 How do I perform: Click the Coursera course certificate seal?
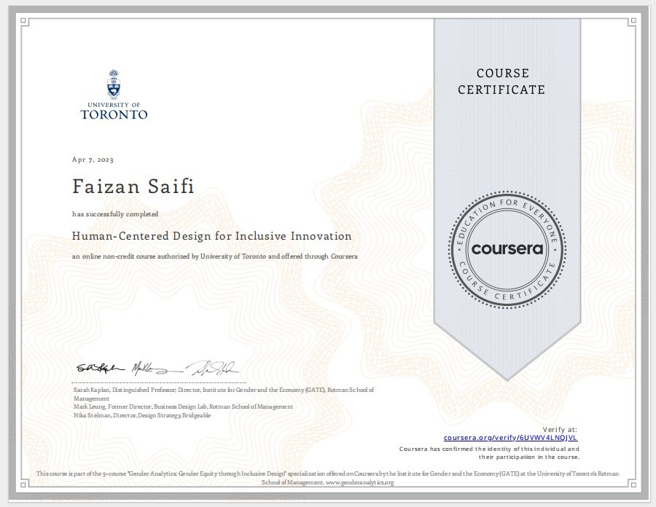507,250
